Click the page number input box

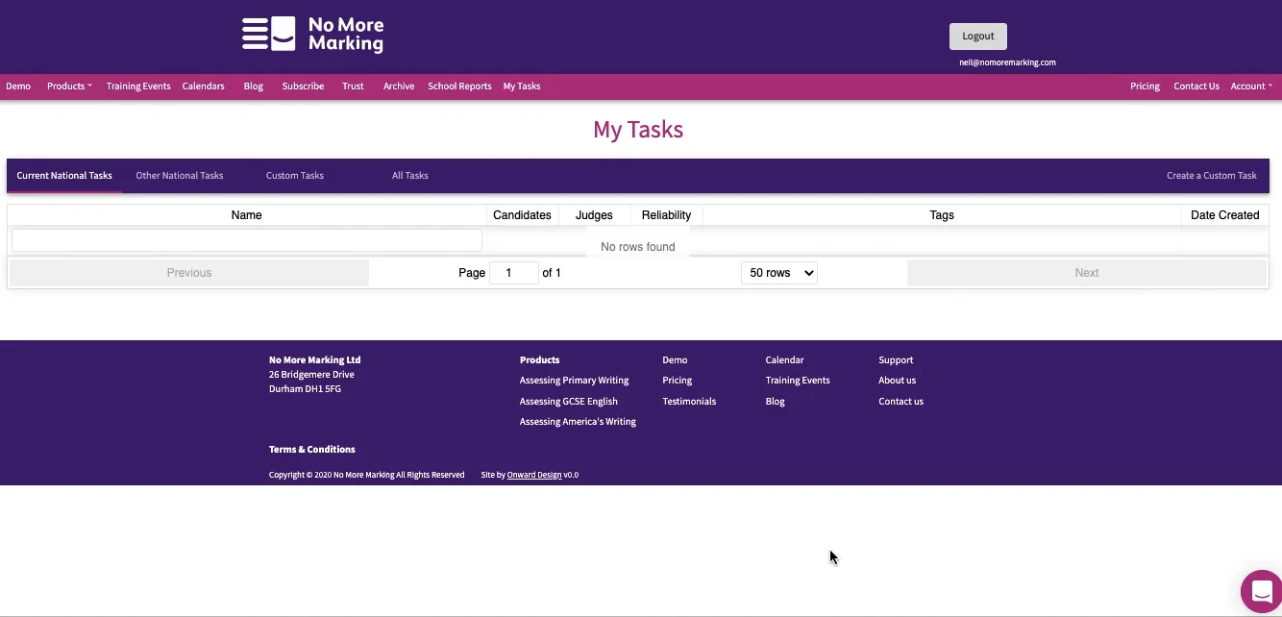click(x=513, y=273)
